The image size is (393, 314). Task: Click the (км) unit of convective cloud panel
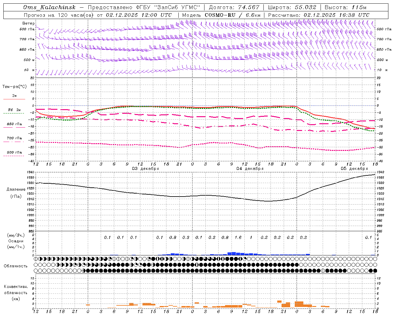[16, 299]
